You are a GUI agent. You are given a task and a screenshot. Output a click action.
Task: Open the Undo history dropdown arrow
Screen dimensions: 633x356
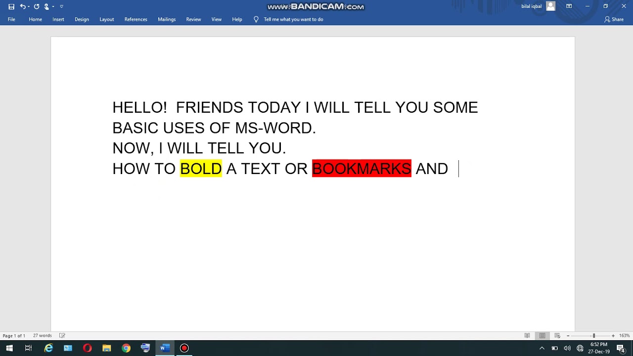[29, 6]
